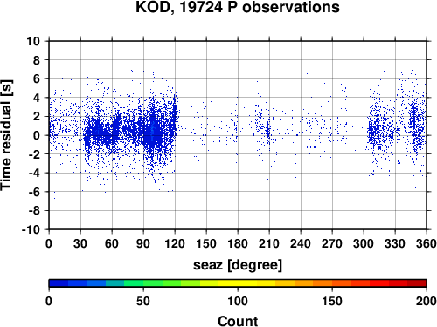The width and height of the screenshot is (437, 327).
Task: Click the colorbar tick label '50'
Action: pos(143,301)
